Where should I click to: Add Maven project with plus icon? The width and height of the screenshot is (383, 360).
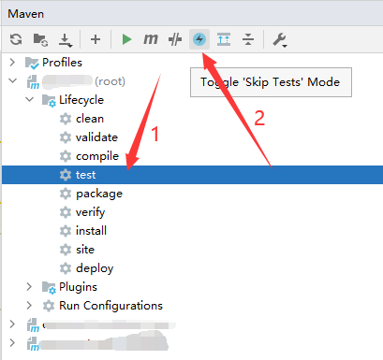(x=96, y=39)
